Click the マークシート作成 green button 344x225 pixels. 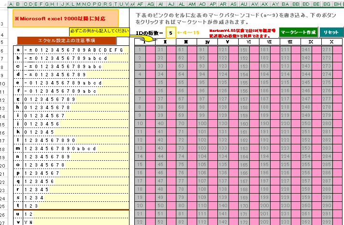coord(299,32)
